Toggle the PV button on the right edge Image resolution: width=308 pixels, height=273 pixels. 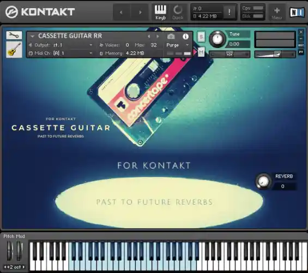301,52
